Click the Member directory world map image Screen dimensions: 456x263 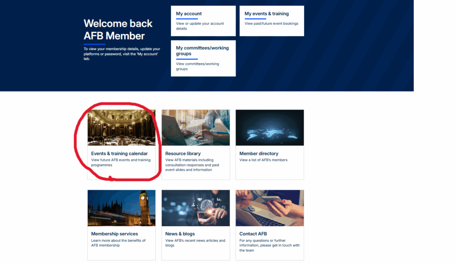click(x=269, y=128)
